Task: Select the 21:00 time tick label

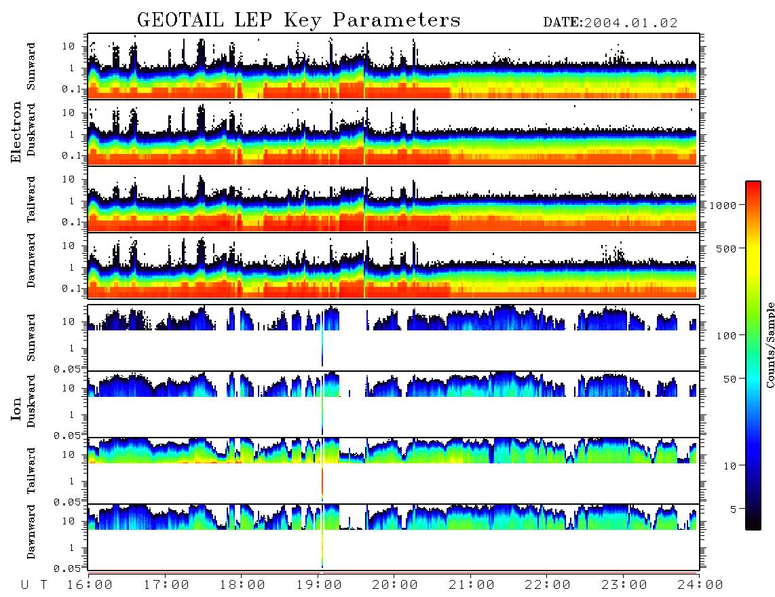Action: 472,585
